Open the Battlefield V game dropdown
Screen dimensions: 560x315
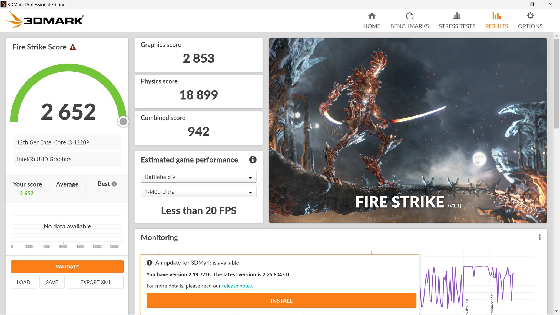[198, 177]
